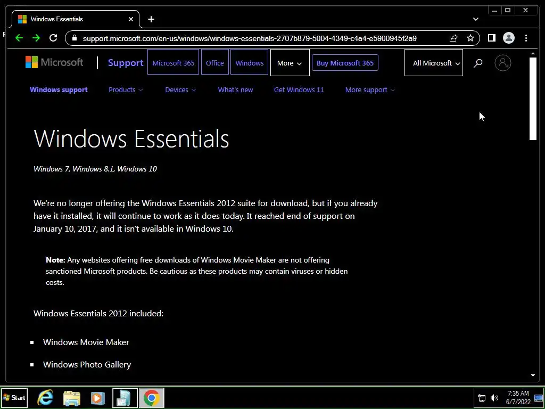Click the volume speaker tray icon
This screenshot has width=545, height=409.
[494, 398]
